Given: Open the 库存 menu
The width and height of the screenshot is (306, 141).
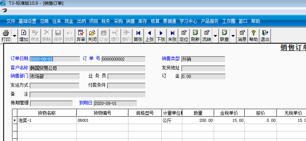Looking at the screenshot, I should tap(142, 21).
